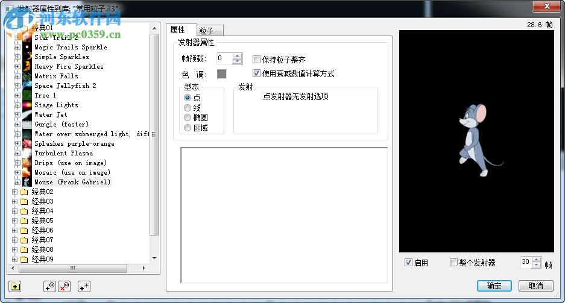Close the emitter properties dialog window
565x303 pixels.
tap(547, 6)
